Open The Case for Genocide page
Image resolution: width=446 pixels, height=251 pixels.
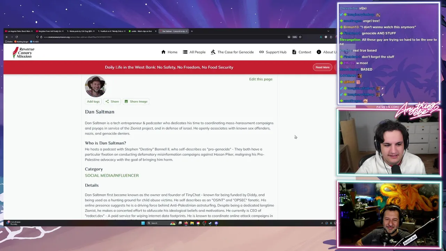click(x=232, y=52)
